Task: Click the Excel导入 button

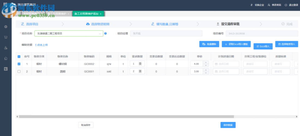Action: point(263,46)
